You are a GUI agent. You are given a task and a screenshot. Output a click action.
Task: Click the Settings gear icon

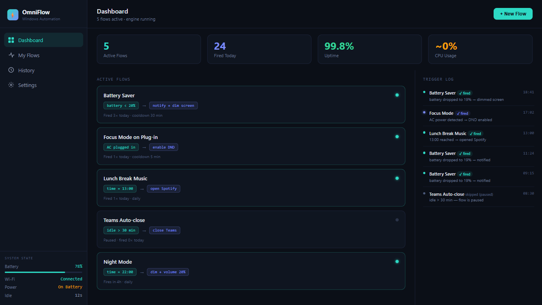tap(11, 85)
